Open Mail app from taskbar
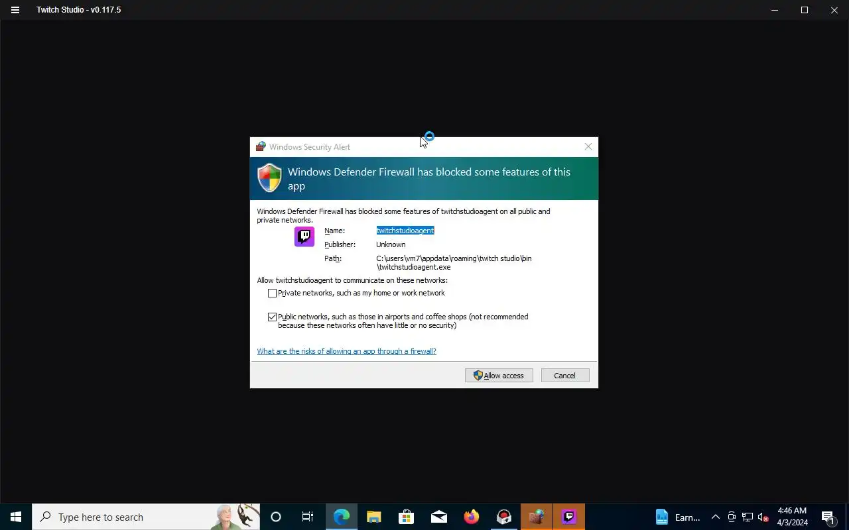The width and height of the screenshot is (849, 530). point(439,517)
